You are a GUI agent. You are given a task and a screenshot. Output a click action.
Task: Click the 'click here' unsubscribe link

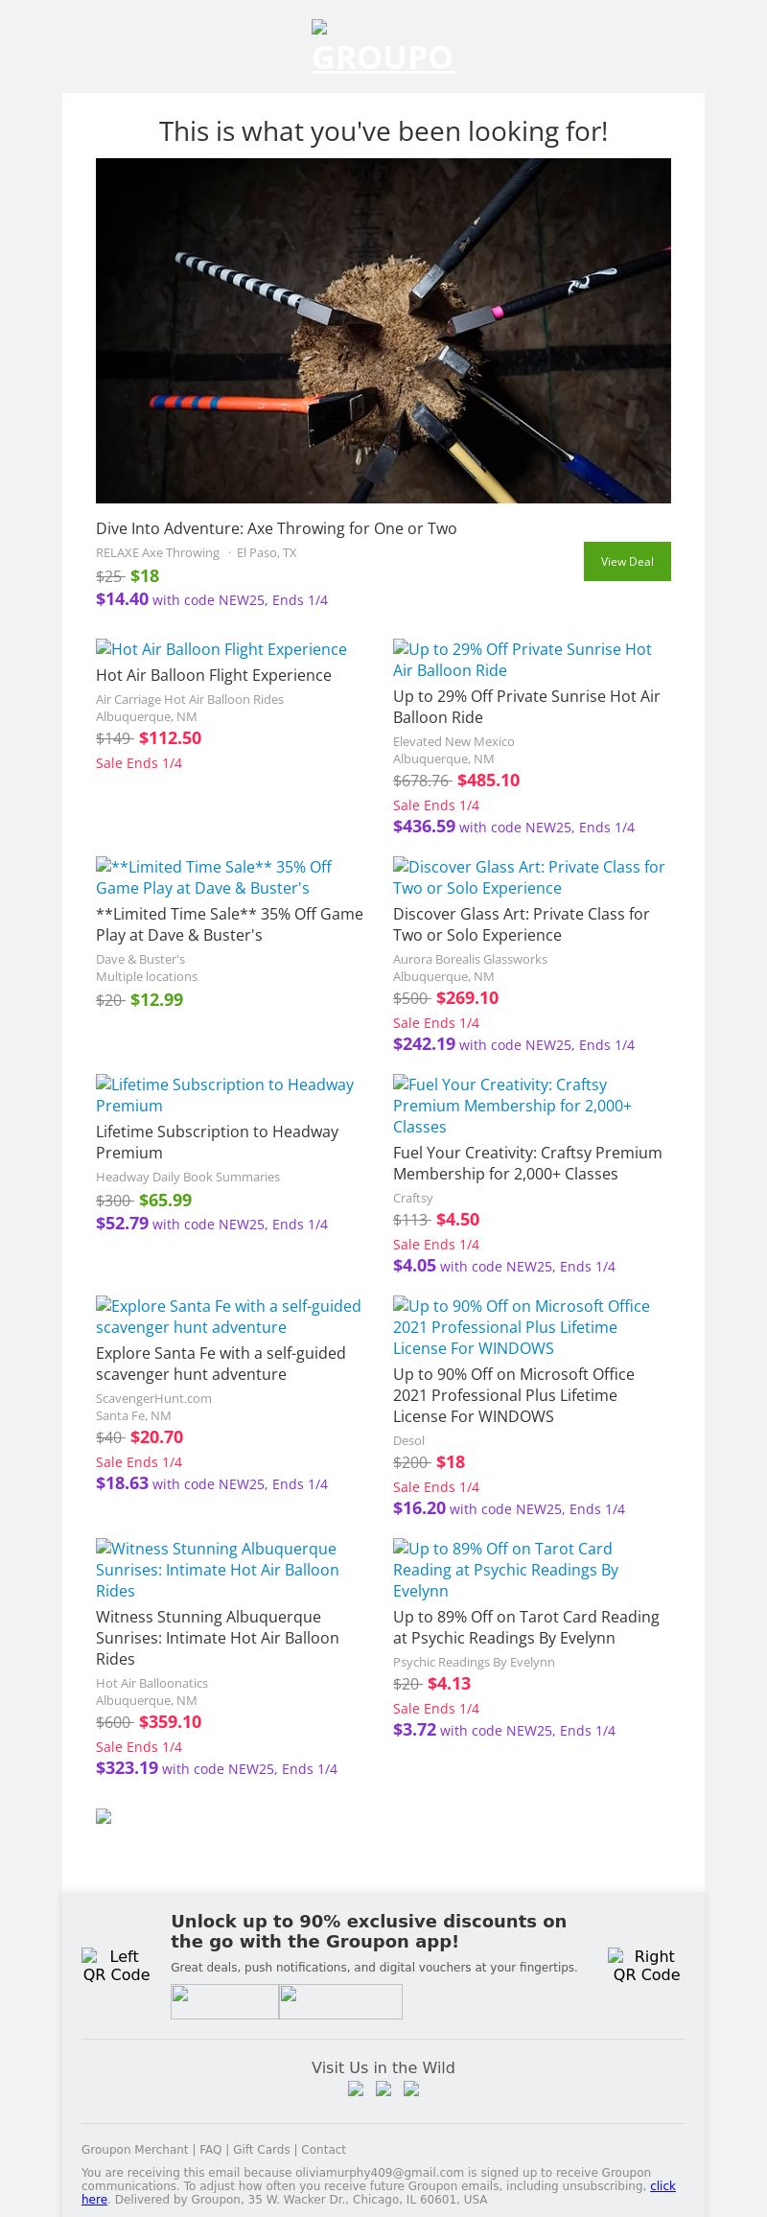pyautogui.click(x=662, y=2186)
